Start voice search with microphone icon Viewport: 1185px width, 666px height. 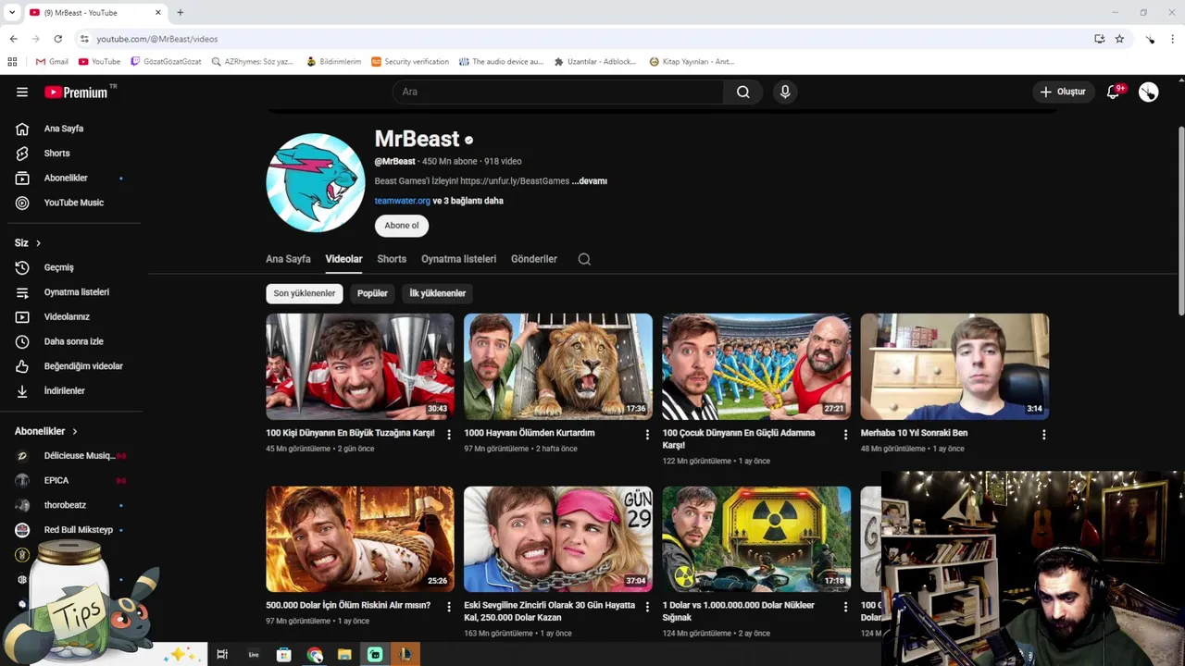pyautogui.click(x=785, y=92)
